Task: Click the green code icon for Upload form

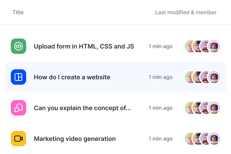Action: click(18, 46)
